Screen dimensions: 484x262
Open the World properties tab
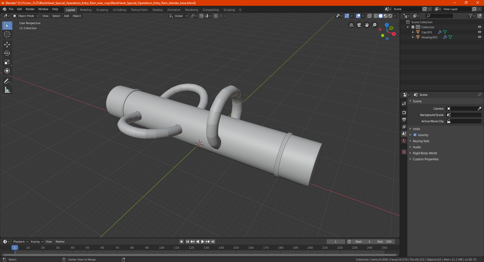point(404,141)
